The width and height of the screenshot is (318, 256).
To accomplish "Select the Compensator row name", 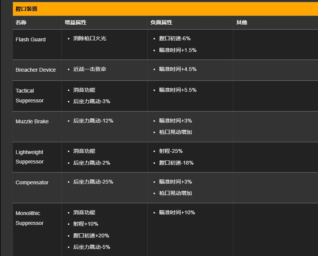I will (x=32, y=182).
